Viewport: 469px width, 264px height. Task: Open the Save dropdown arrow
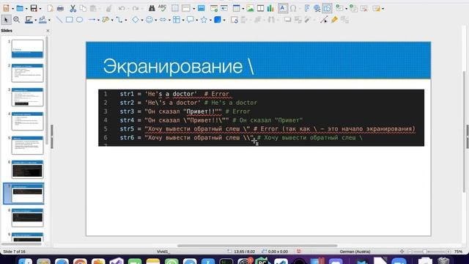[40, 9]
